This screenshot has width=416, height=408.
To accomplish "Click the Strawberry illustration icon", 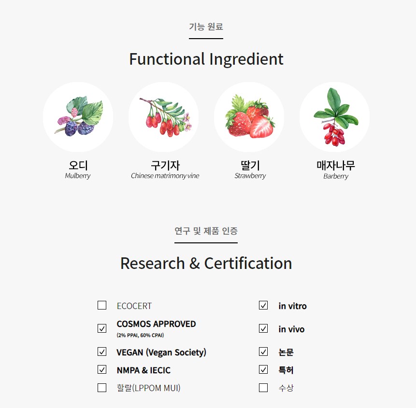I will point(249,117).
